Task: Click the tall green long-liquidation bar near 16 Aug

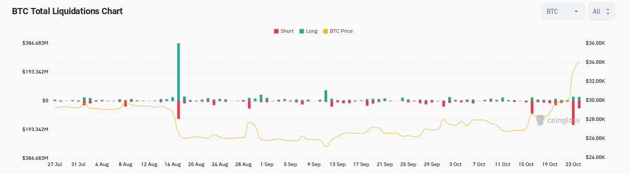Action: click(178, 72)
